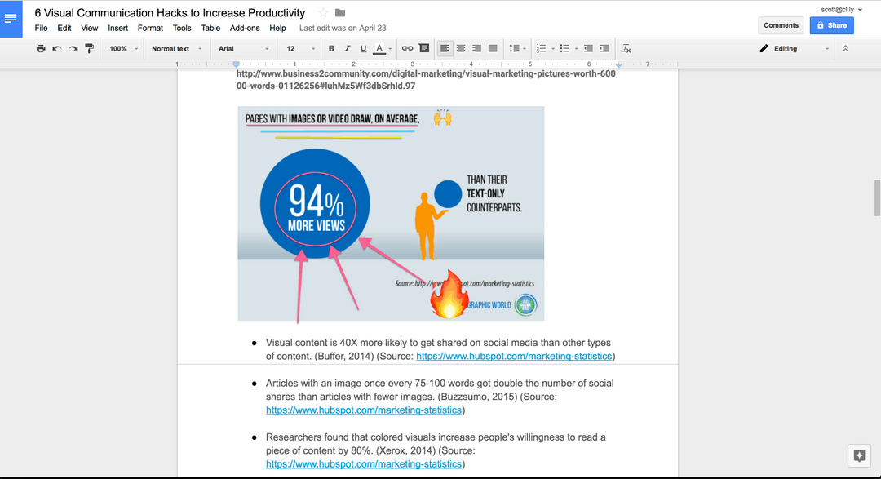The width and height of the screenshot is (881, 479).
Task: Open the Help menu
Action: [x=277, y=28]
